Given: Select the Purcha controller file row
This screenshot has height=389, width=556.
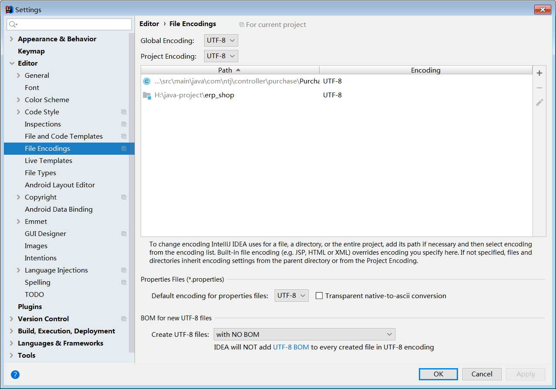Looking at the screenshot, I should [337, 81].
